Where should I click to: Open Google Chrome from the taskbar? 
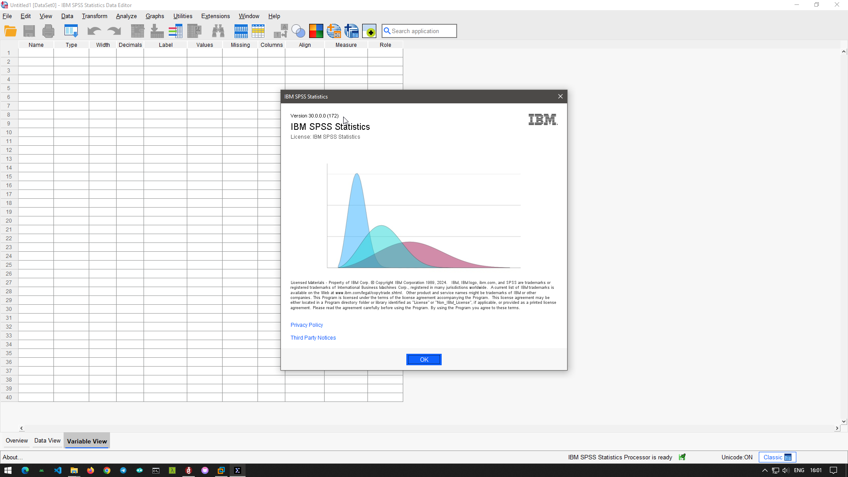pos(107,470)
